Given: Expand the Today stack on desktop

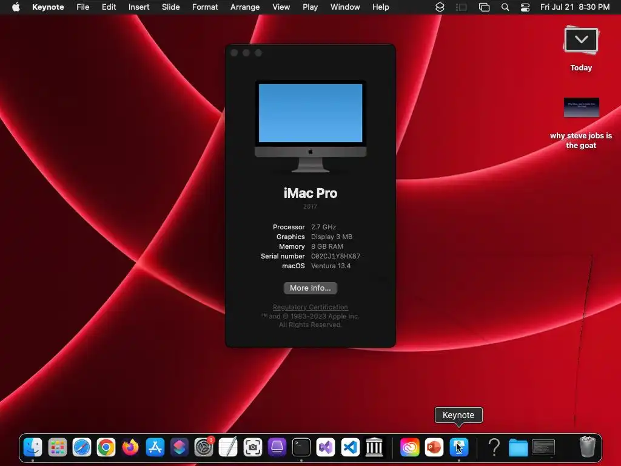Looking at the screenshot, I should click(x=581, y=49).
